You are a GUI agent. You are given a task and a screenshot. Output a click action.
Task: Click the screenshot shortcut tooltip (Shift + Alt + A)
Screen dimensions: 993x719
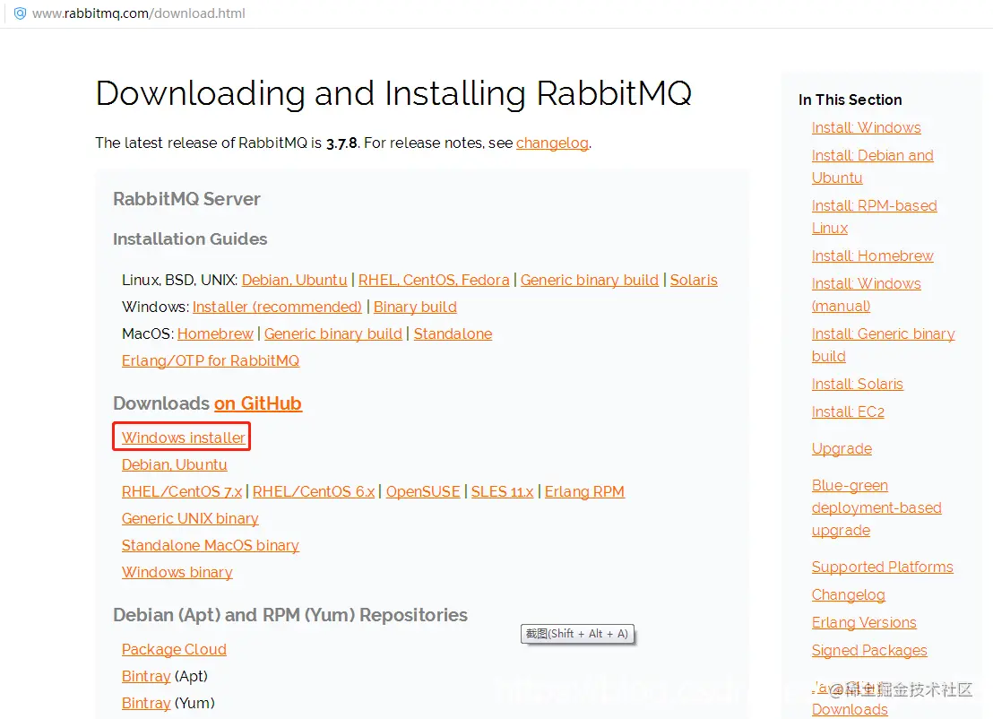coord(577,634)
